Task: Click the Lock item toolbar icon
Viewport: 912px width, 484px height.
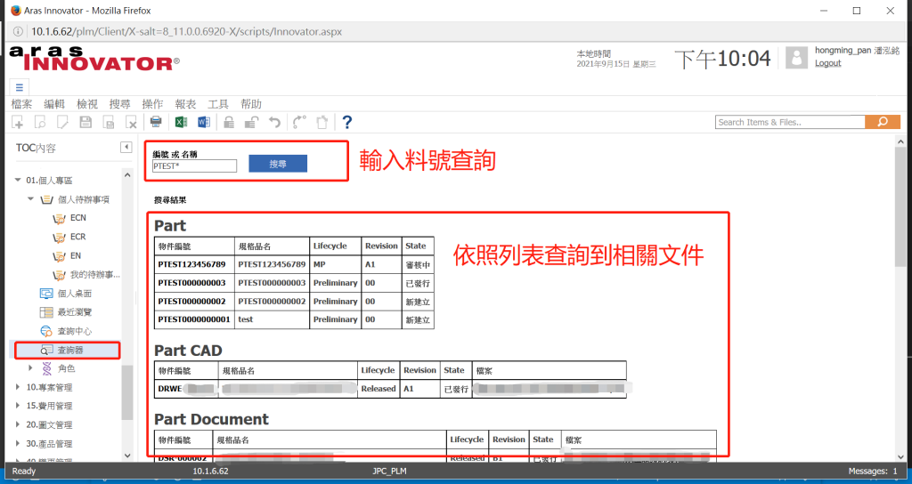Action: pos(229,122)
